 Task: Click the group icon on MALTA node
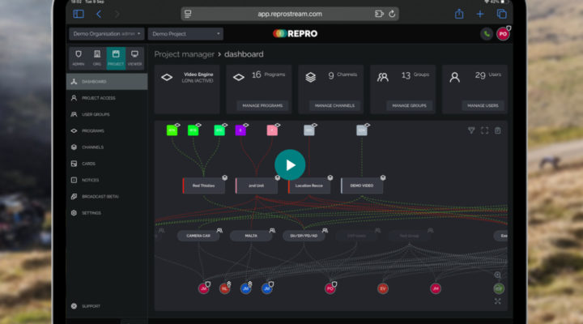pos(272,231)
